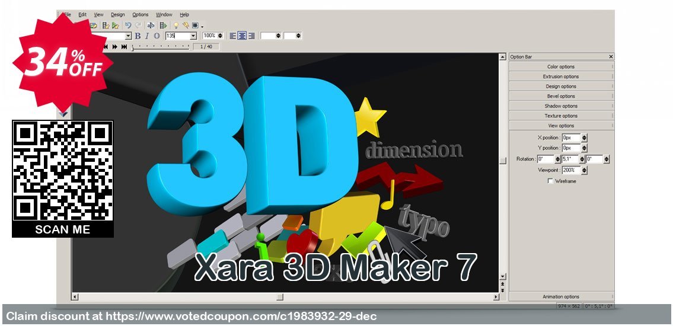Expand Design options panel
Screen dimensions: 673x326
point(562,86)
